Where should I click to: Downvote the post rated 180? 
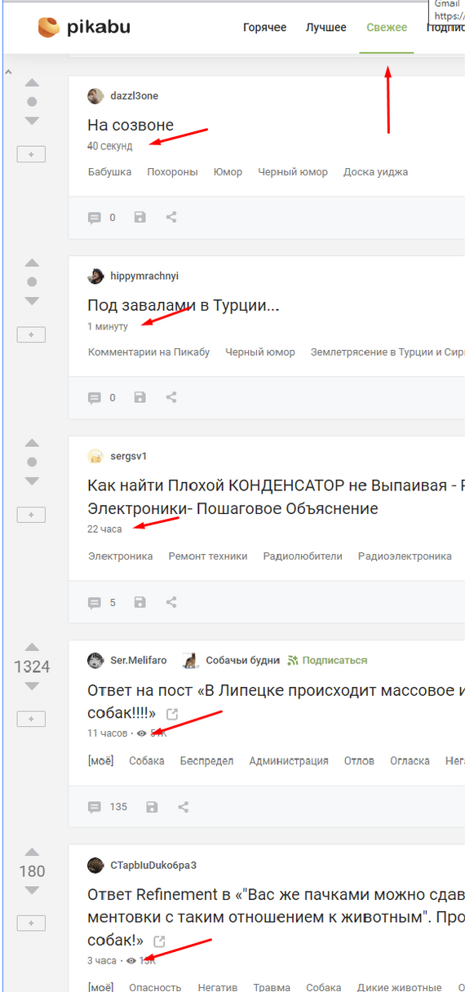32,891
